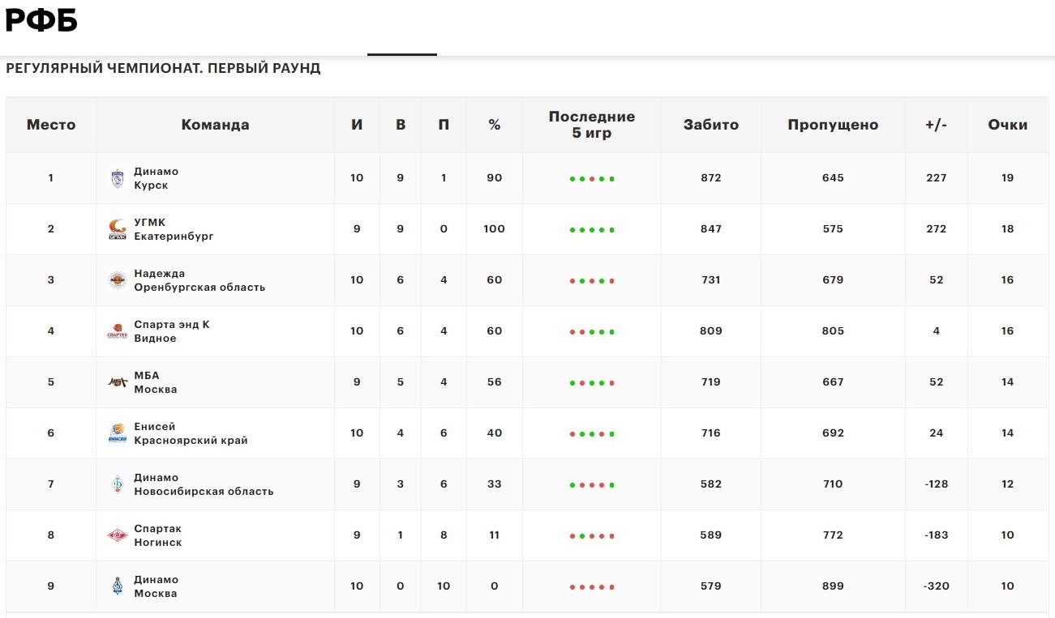The width and height of the screenshot is (1055, 618).
Task: Click Динамо Курск team logo
Action: pos(118,178)
